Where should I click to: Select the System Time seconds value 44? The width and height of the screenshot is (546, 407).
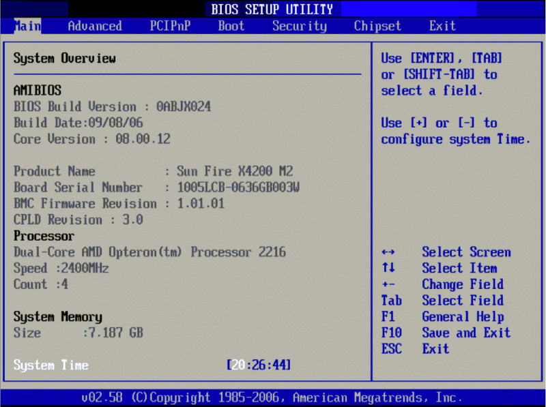[279, 365]
